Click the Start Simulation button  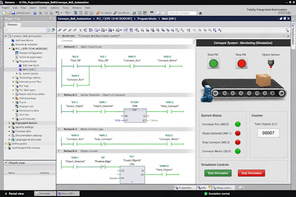(x=218, y=173)
